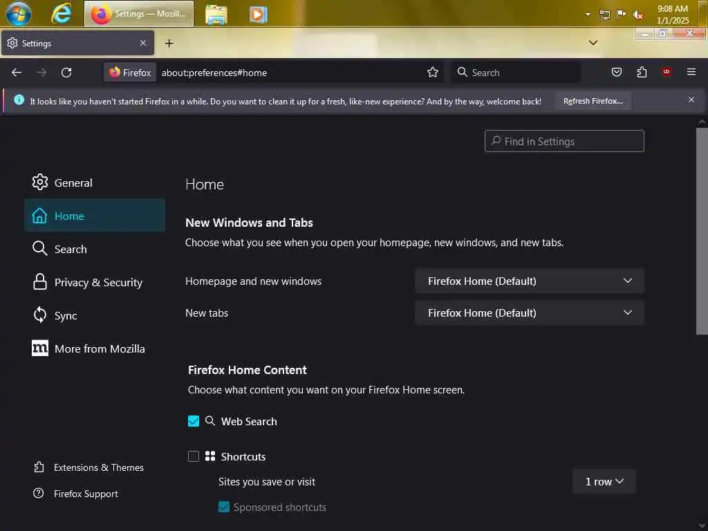Open Action Center flag tray icon
This screenshot has width=708, height=531.
622,14
